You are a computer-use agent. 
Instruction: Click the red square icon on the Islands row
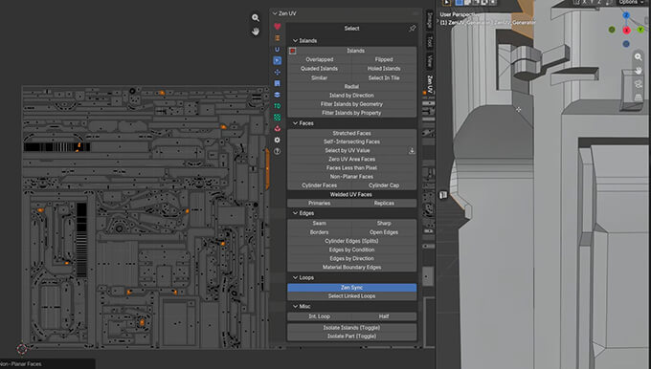coord(292,51)
